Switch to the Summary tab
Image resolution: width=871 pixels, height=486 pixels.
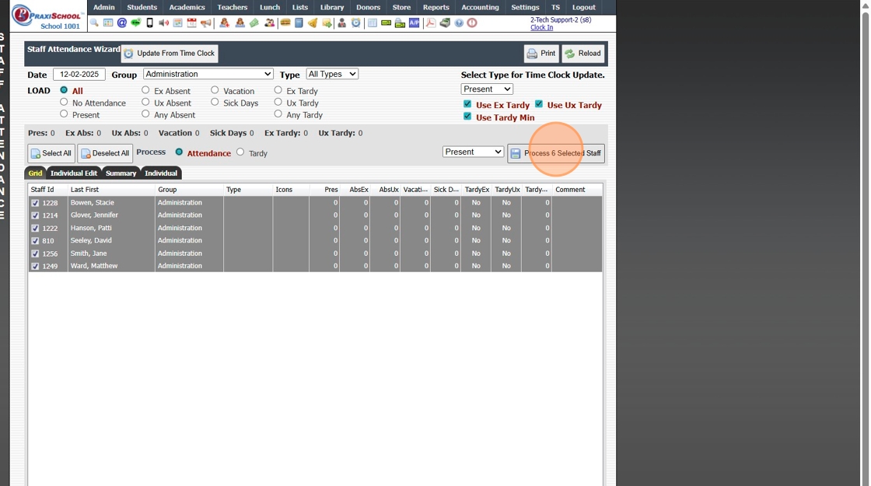(x=121, y=173)
